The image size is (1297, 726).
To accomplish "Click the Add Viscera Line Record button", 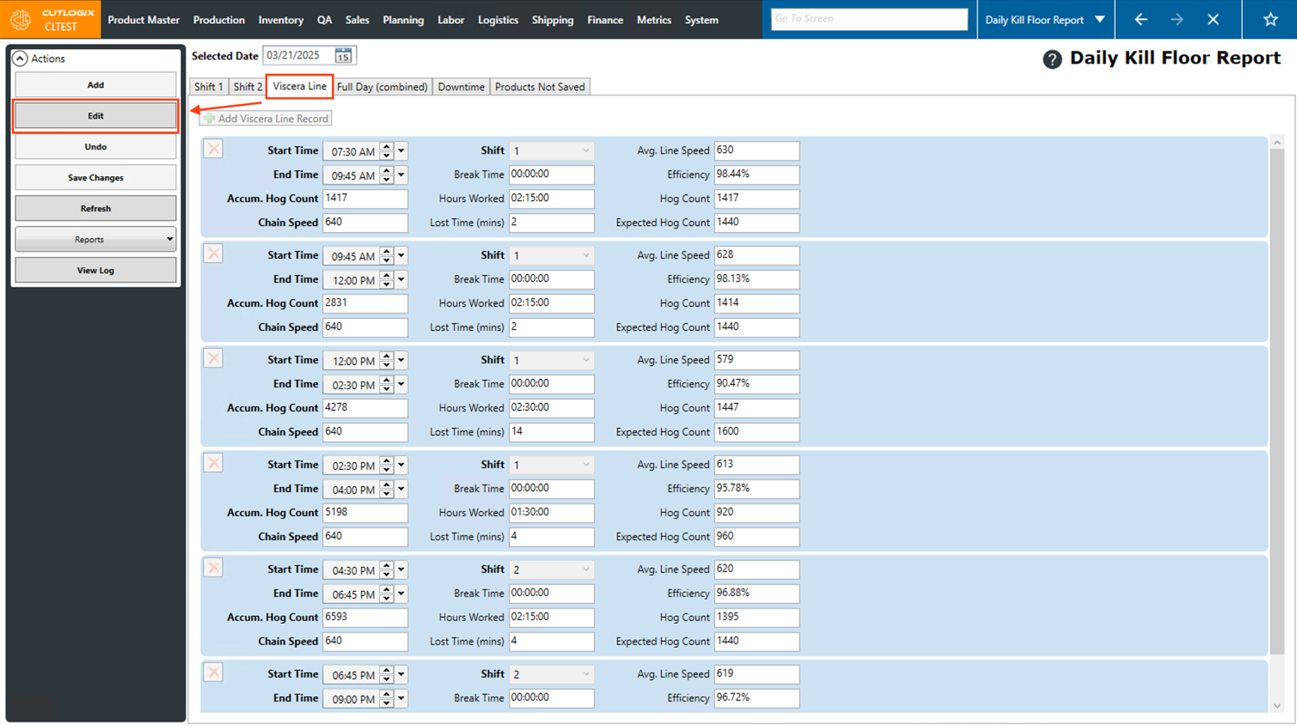I will 266,119.
